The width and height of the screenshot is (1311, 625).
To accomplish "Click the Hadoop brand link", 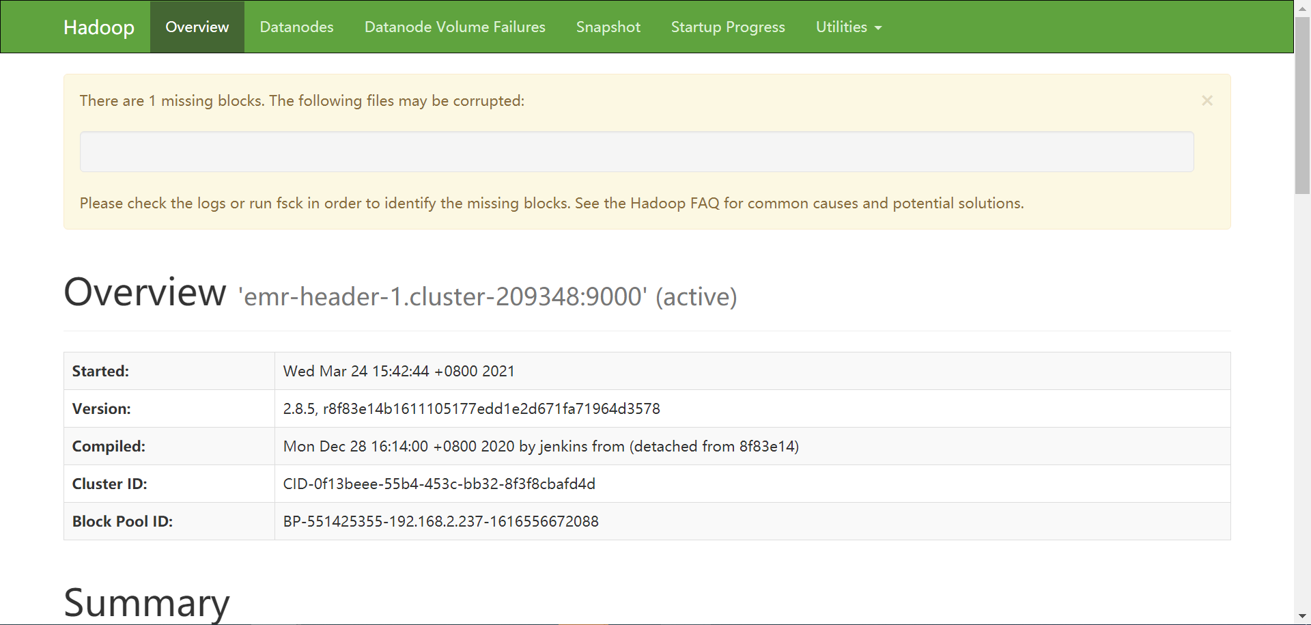I will click(98, 27).
